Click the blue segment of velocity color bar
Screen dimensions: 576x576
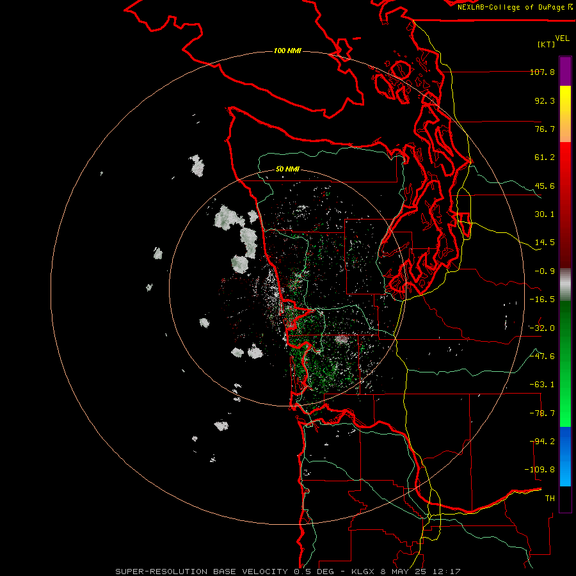point(565,456)
